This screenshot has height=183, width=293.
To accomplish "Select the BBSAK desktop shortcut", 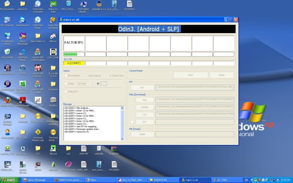I will pyautogui.click(x=38, y=166).
